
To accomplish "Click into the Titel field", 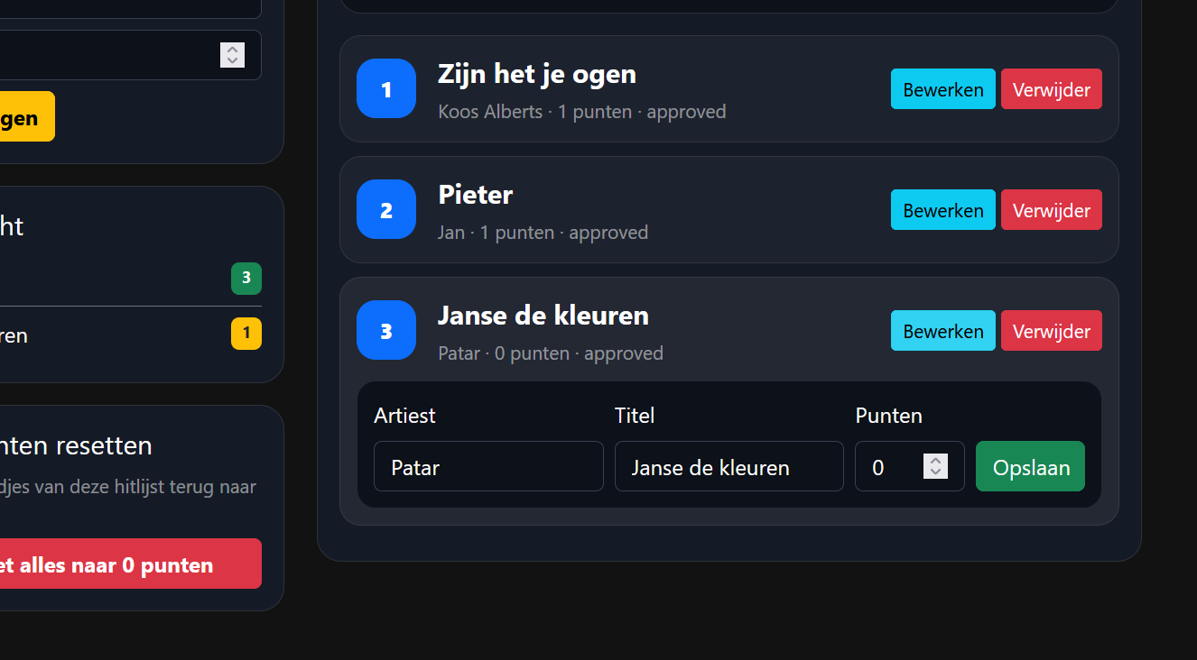I will point(729,466).
